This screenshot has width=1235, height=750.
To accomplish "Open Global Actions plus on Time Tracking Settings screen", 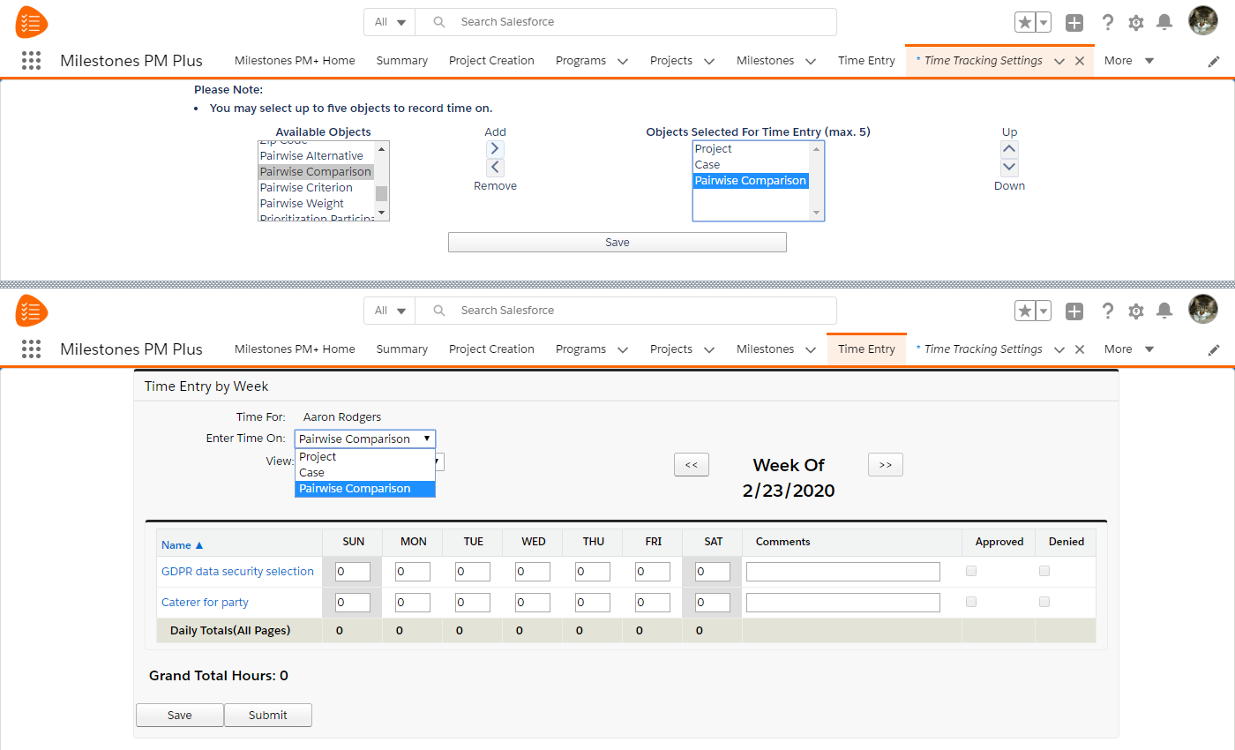I will (1074, 23).
